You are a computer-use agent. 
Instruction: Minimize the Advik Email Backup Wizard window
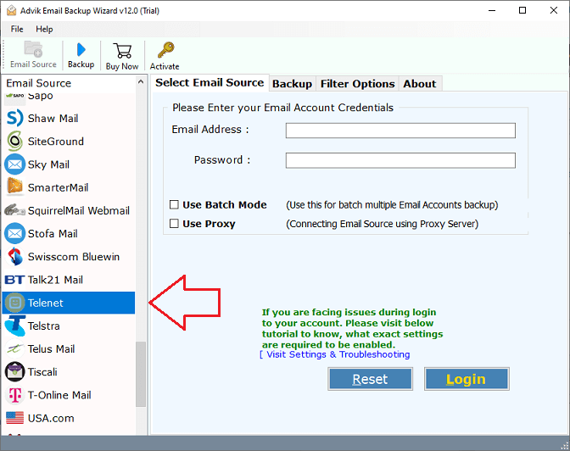pos(492,10)
